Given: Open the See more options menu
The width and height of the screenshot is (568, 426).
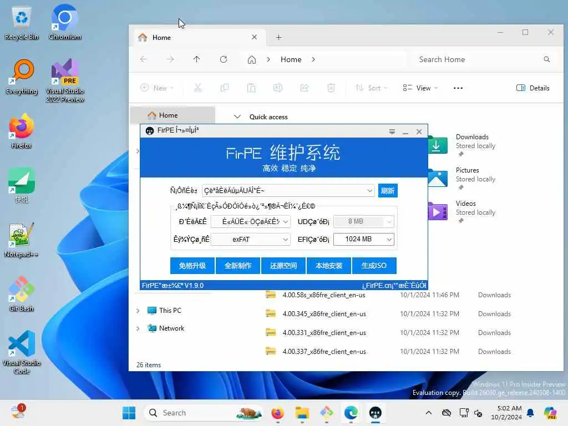Looking at the screenshot, I should coord(458,88).
